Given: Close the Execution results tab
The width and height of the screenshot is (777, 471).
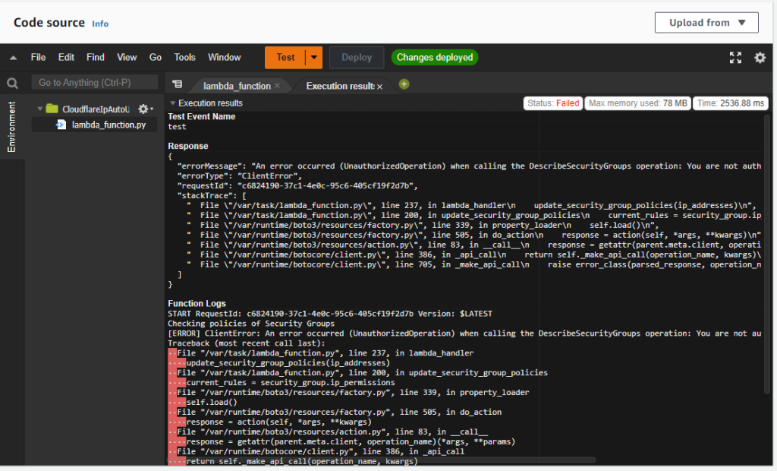Looking at the screenshot, I should (x=379, y=87).
